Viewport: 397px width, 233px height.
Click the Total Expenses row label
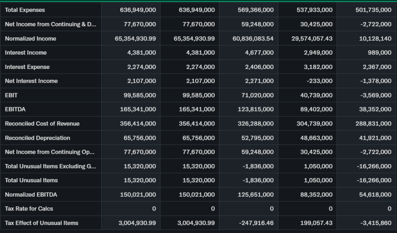(25, 10)
